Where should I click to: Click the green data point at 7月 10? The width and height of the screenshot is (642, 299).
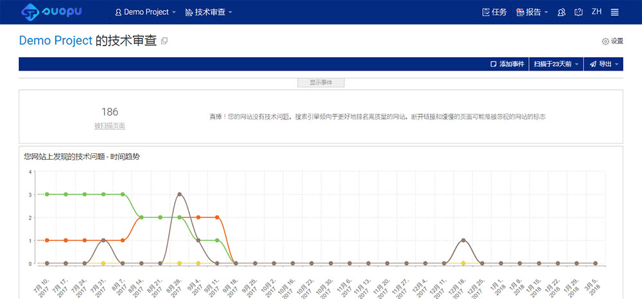coord(47,194)
